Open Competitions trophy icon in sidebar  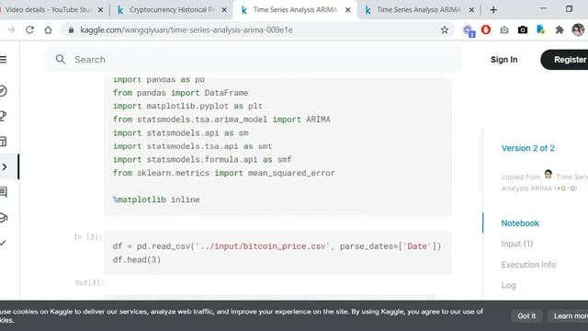tap(3, 117)
